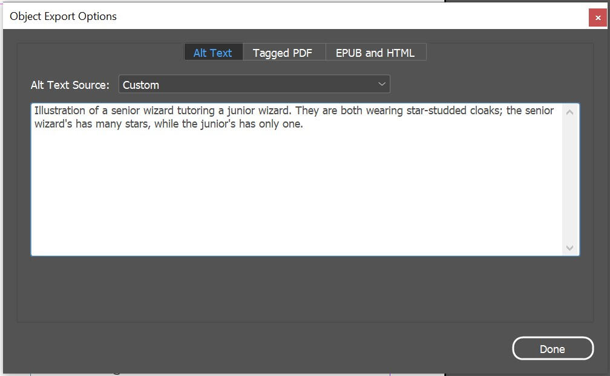Click the combo box showing Custom
The image size is (610, 376).
[x=254, y=85]
